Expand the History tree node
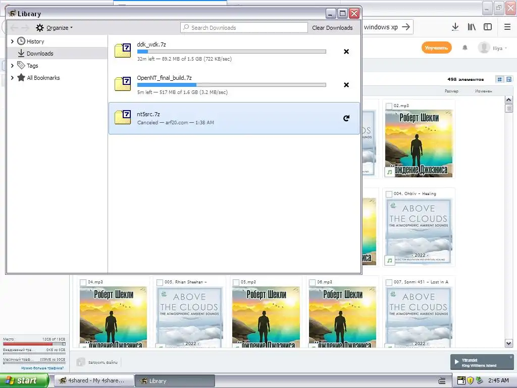Viewport: 517px width, 388px height. (12, 41)
